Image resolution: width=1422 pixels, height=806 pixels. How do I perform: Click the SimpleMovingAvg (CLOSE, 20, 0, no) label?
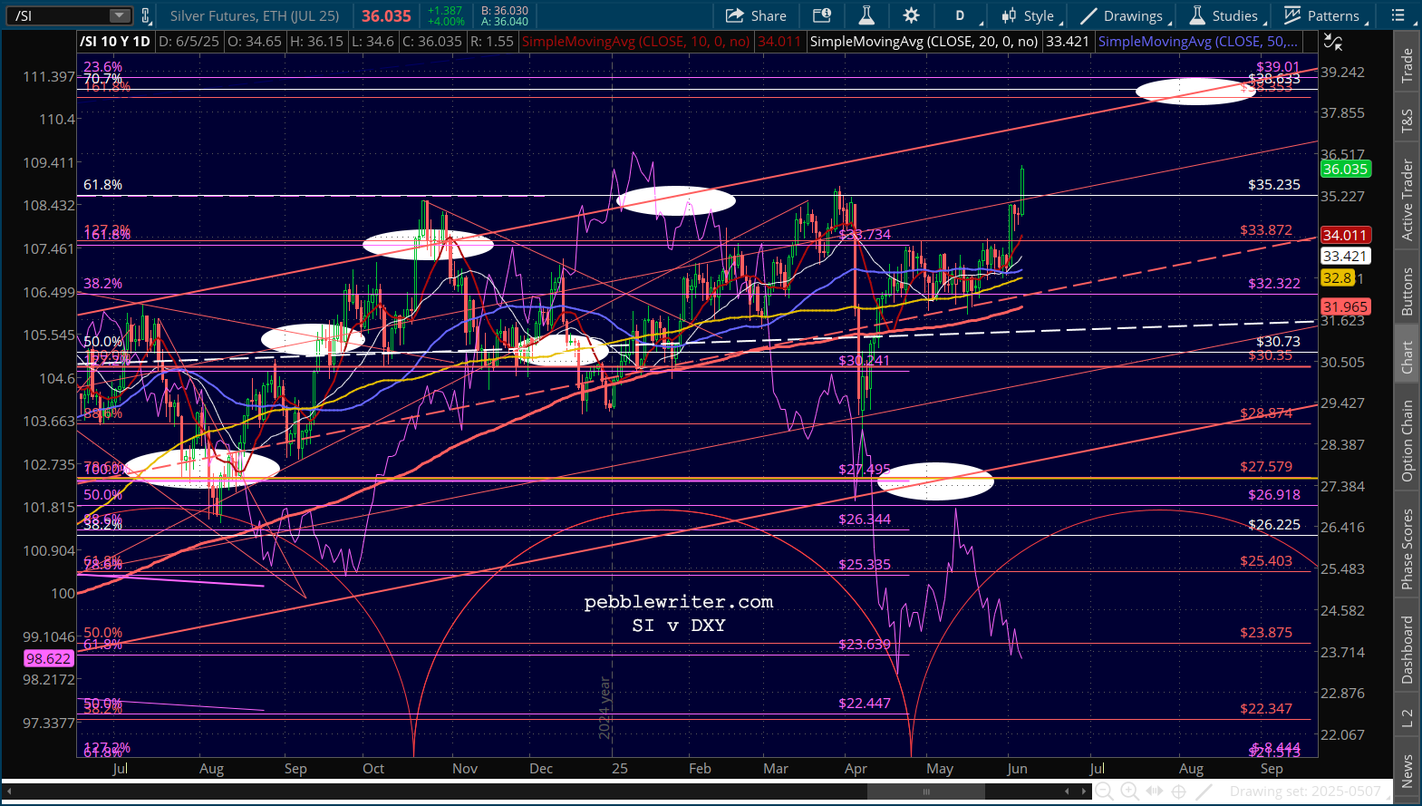924,42
